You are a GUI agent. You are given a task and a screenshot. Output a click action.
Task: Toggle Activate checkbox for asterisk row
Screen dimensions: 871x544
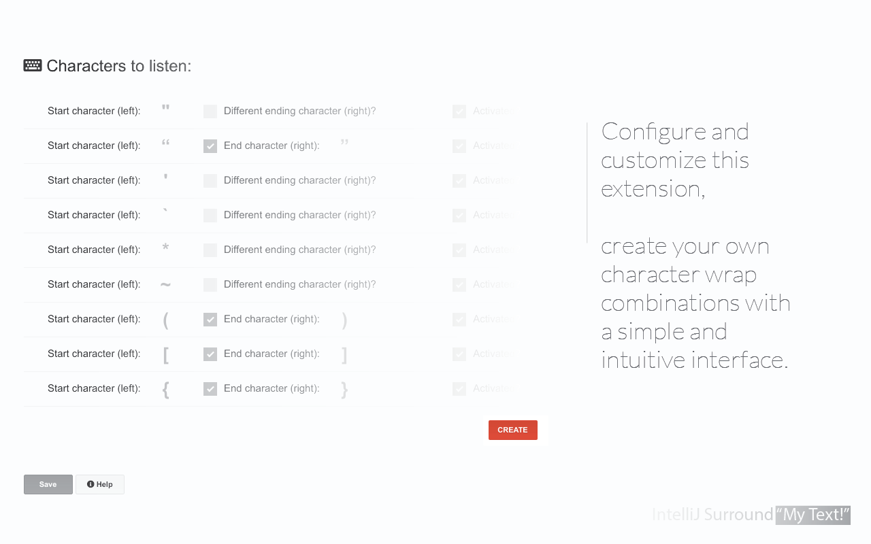coord(459,250)
